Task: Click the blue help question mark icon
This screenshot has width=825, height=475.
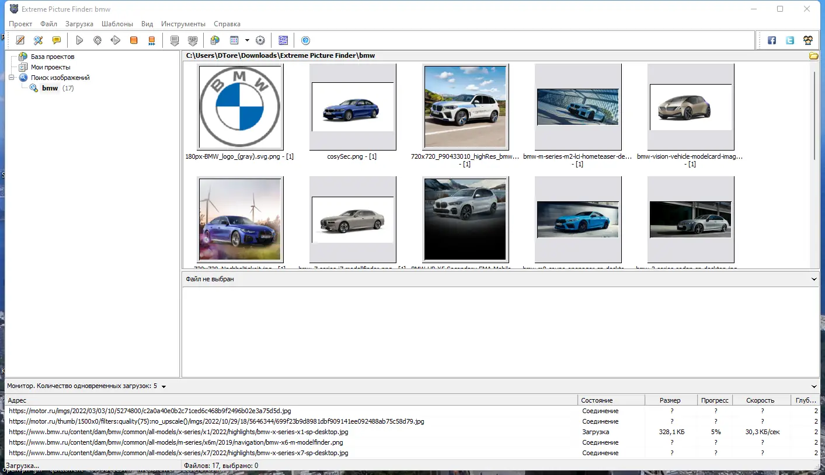Action: 305,40
